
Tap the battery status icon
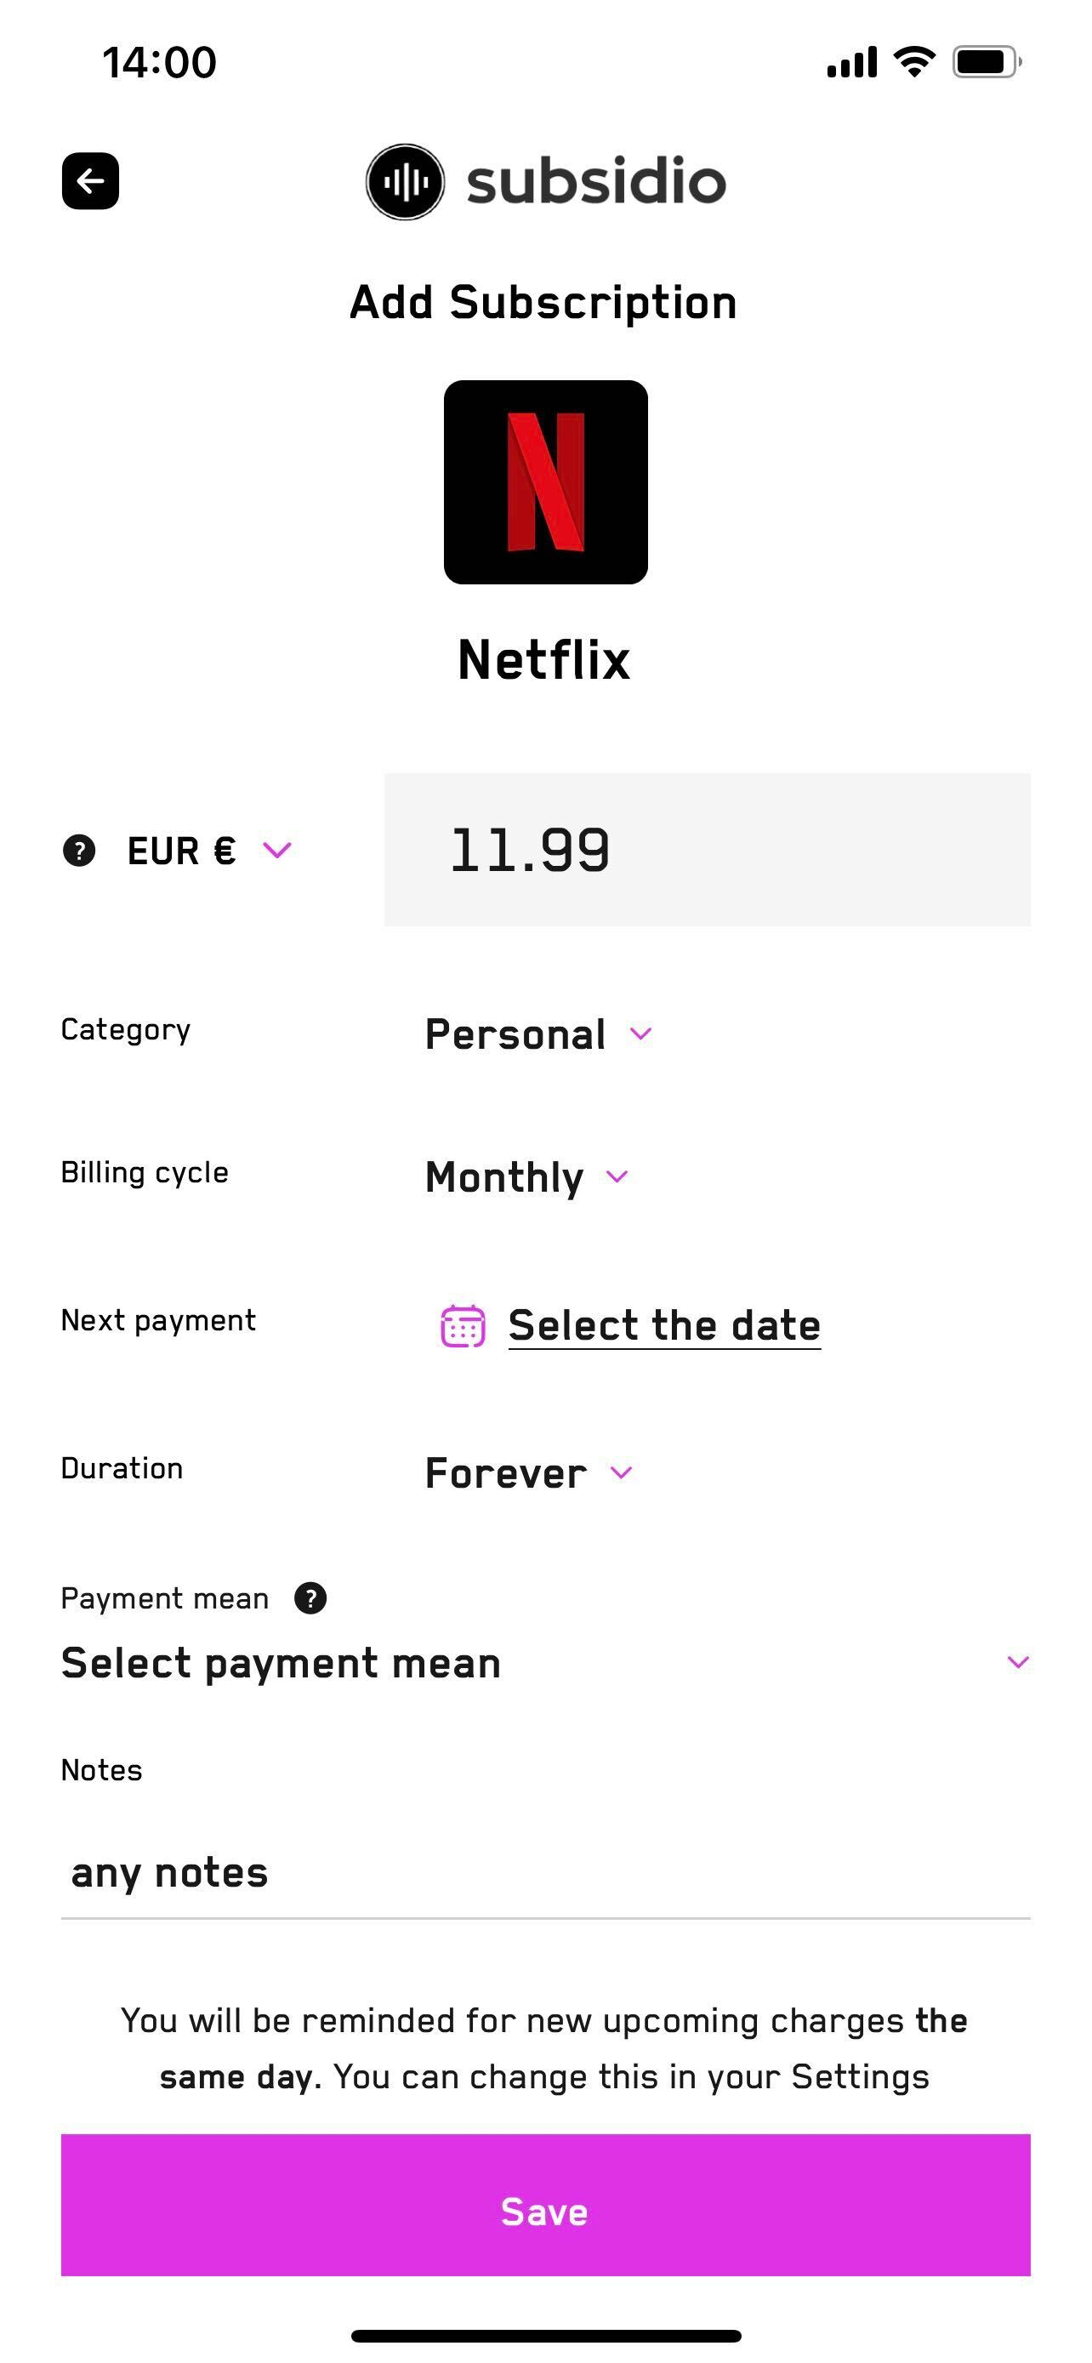(x=987, y=62)
